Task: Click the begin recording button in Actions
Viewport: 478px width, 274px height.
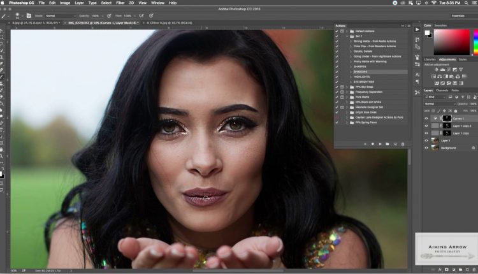Action: 373,144
